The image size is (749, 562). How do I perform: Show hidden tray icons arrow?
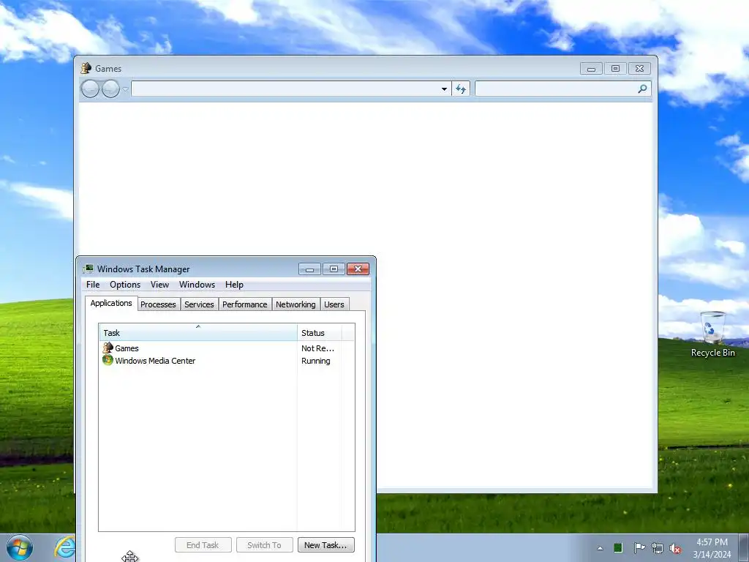pyautogui.click(x=600, y=548)
